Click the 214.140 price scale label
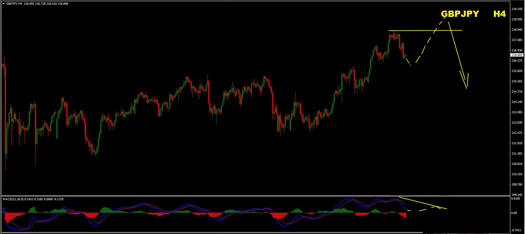 (517, 102)
